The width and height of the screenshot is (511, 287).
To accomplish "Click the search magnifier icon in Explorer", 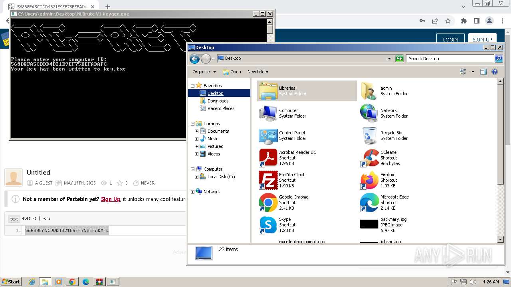I will click(499, 59).
